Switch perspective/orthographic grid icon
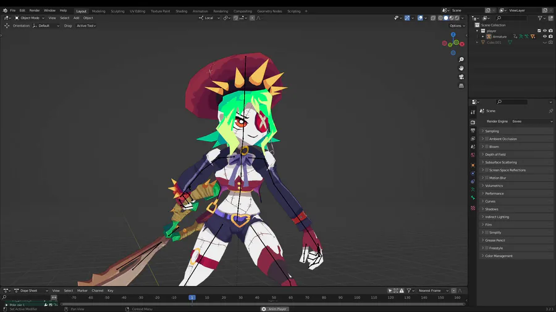Image resolution: width=556 pixels, height=312 pixels. 461,86
